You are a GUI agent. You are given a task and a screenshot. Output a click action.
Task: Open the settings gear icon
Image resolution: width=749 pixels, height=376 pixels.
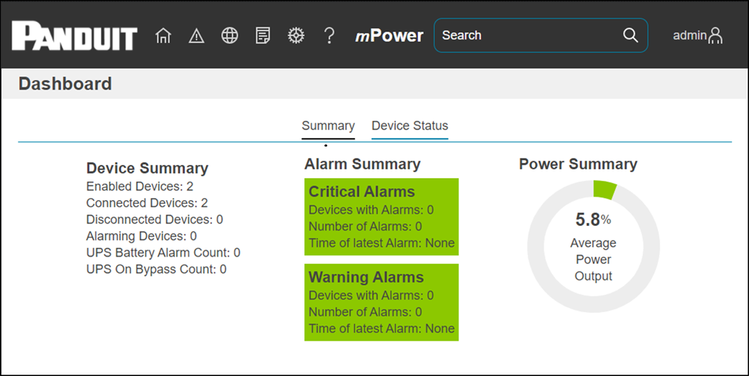[x=296, y=36]
